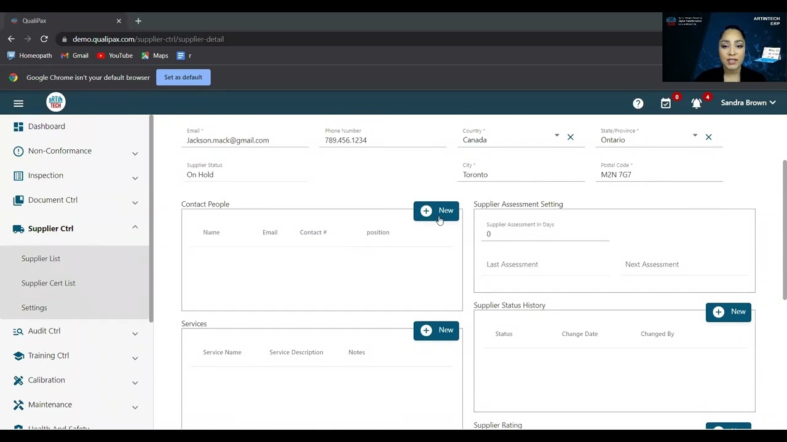Open the calendar tasks icon
Viewport: 787px width, 442px height.
coord(666,104)
